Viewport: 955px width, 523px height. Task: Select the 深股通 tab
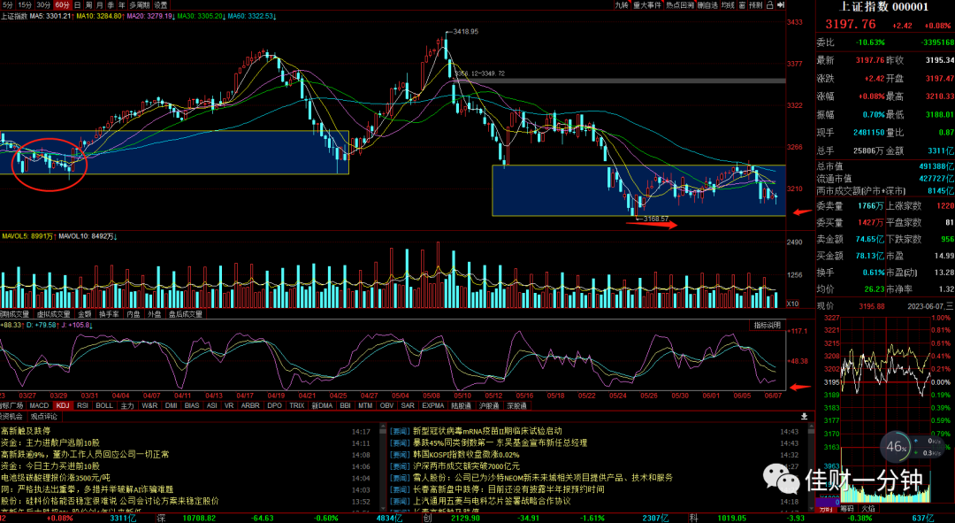pos(516,405)
